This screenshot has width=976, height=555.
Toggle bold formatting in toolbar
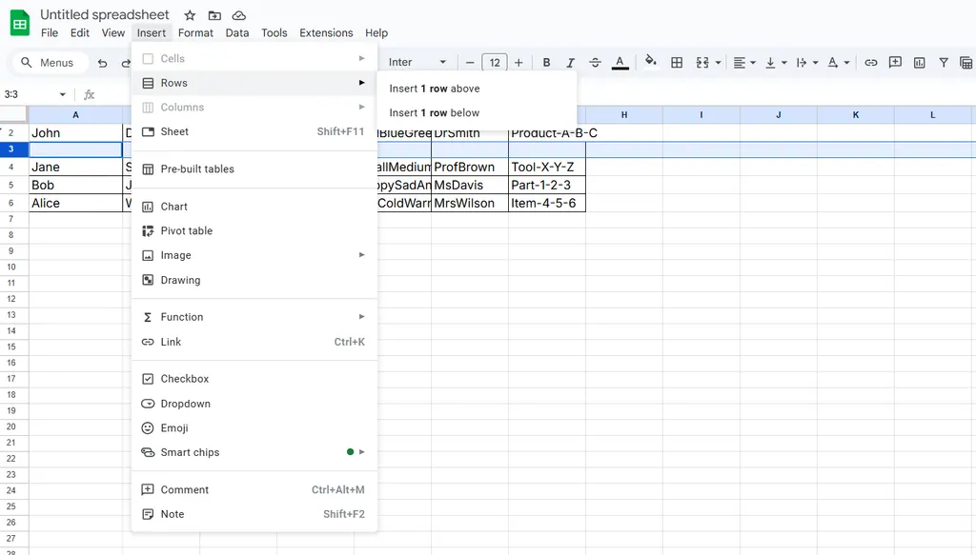coord(547,63)
